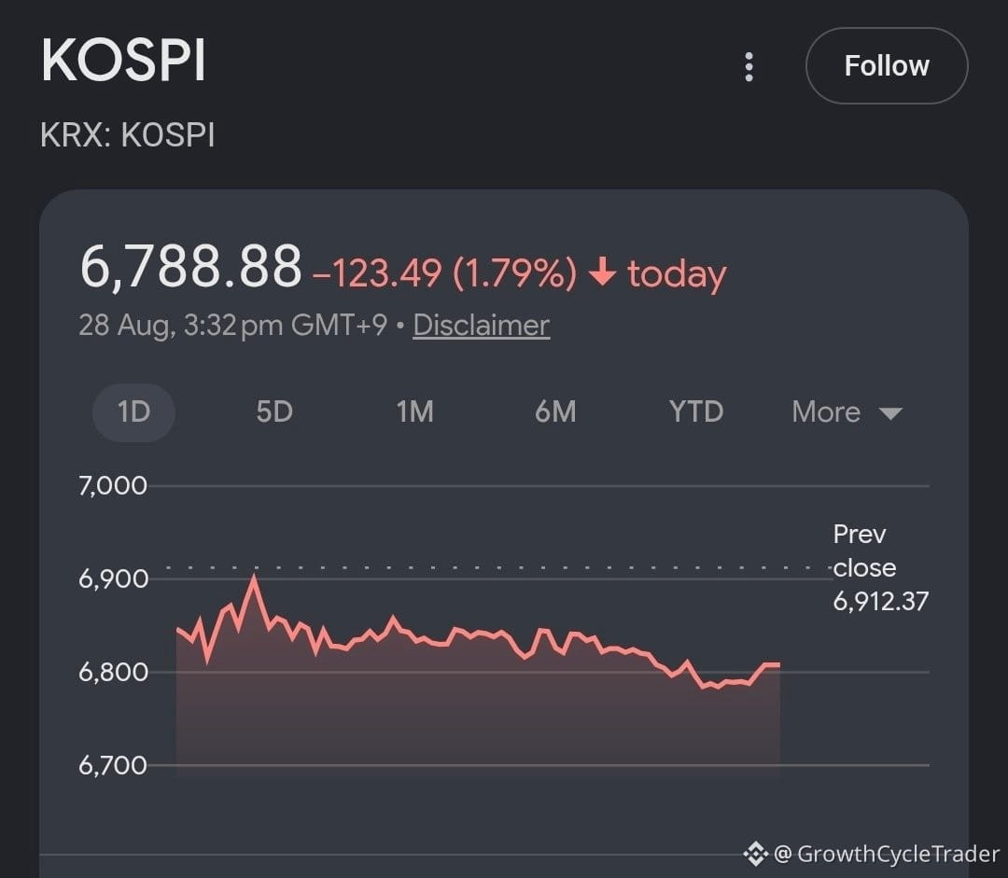
Task: Select the YTD chart range
Action: pyautogui.click(x=696, y=412)
